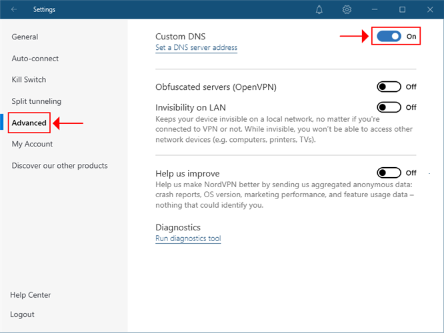Open the Help Center
The width and height of the screenshot is (444, 333).
pos(31,295)
